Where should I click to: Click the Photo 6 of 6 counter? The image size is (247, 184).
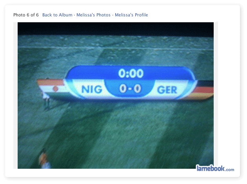click(26, 15)
